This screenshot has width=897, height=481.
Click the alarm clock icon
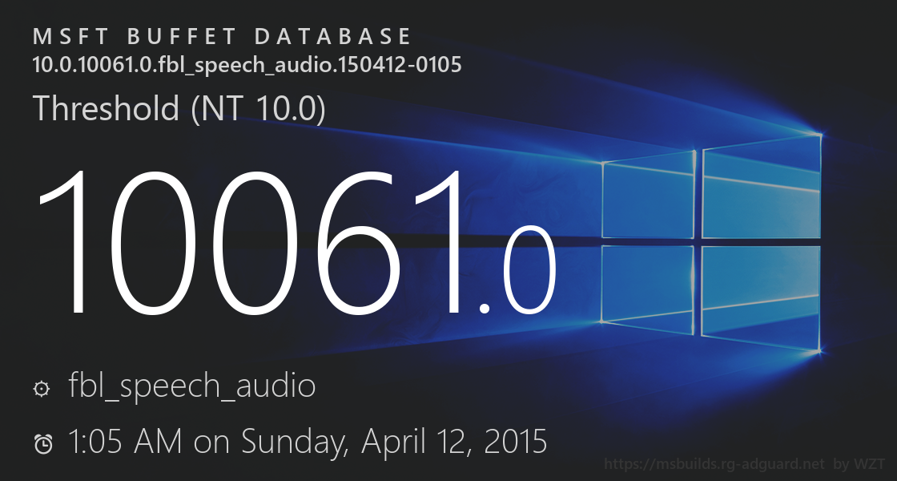click(x=43, y=443)
